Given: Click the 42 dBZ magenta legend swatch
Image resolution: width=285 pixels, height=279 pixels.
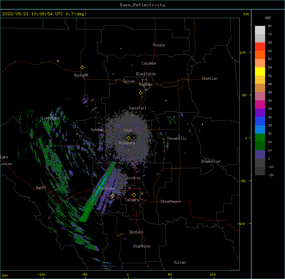Looking at the screenshot, I should pyautogui.click(x=260, y=104).
